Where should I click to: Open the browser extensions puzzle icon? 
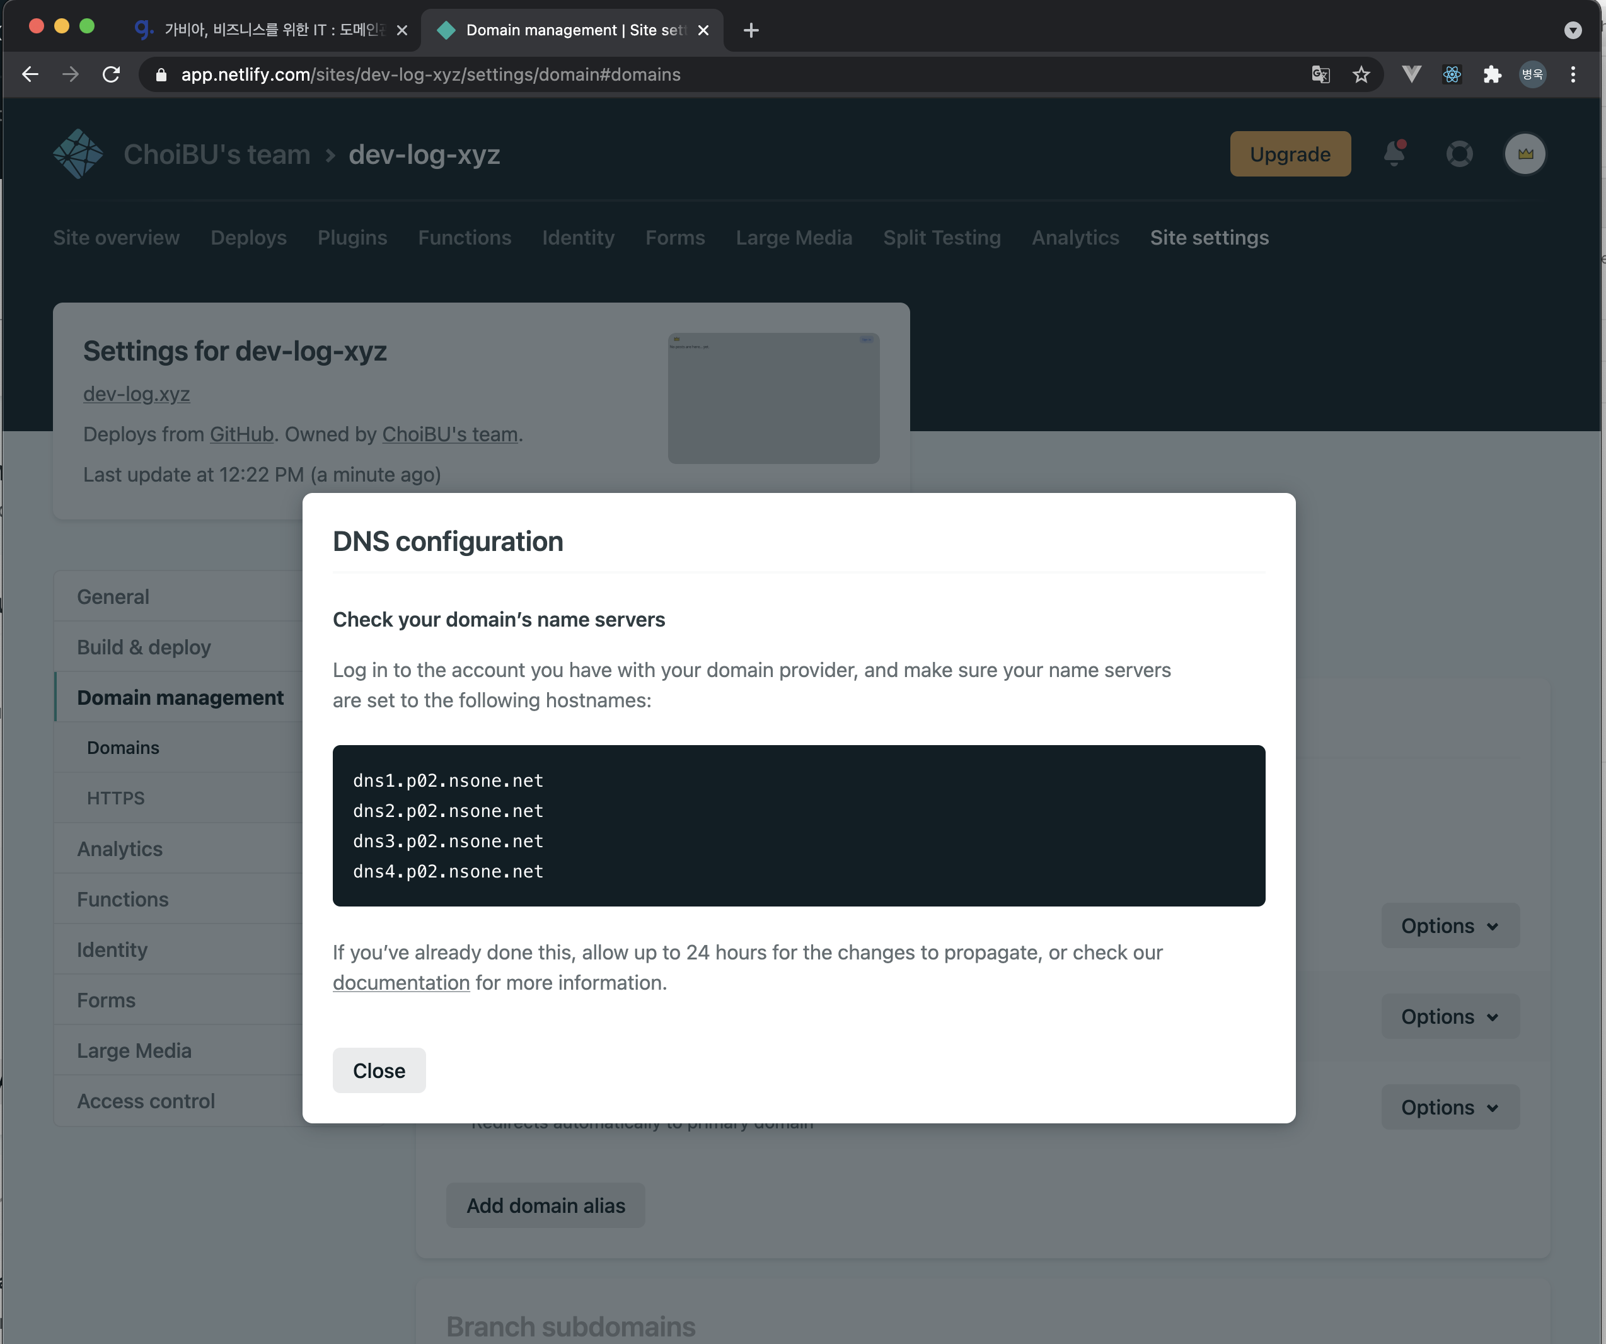click(1491, 74)
